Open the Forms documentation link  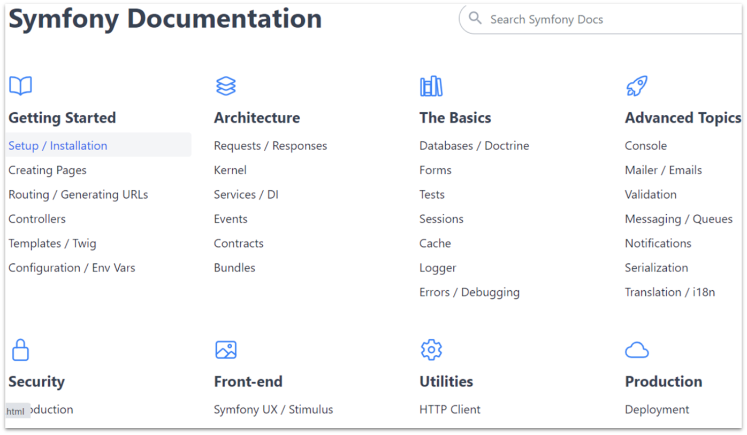pyautogui.click(x=436, y=170)
